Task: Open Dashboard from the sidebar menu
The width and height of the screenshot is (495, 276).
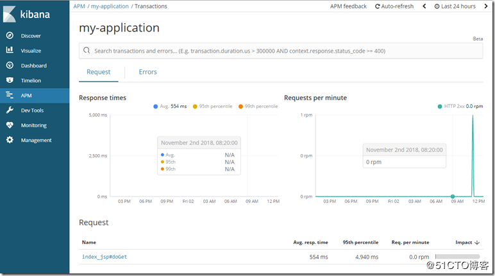Action: [x=34, y=65]
